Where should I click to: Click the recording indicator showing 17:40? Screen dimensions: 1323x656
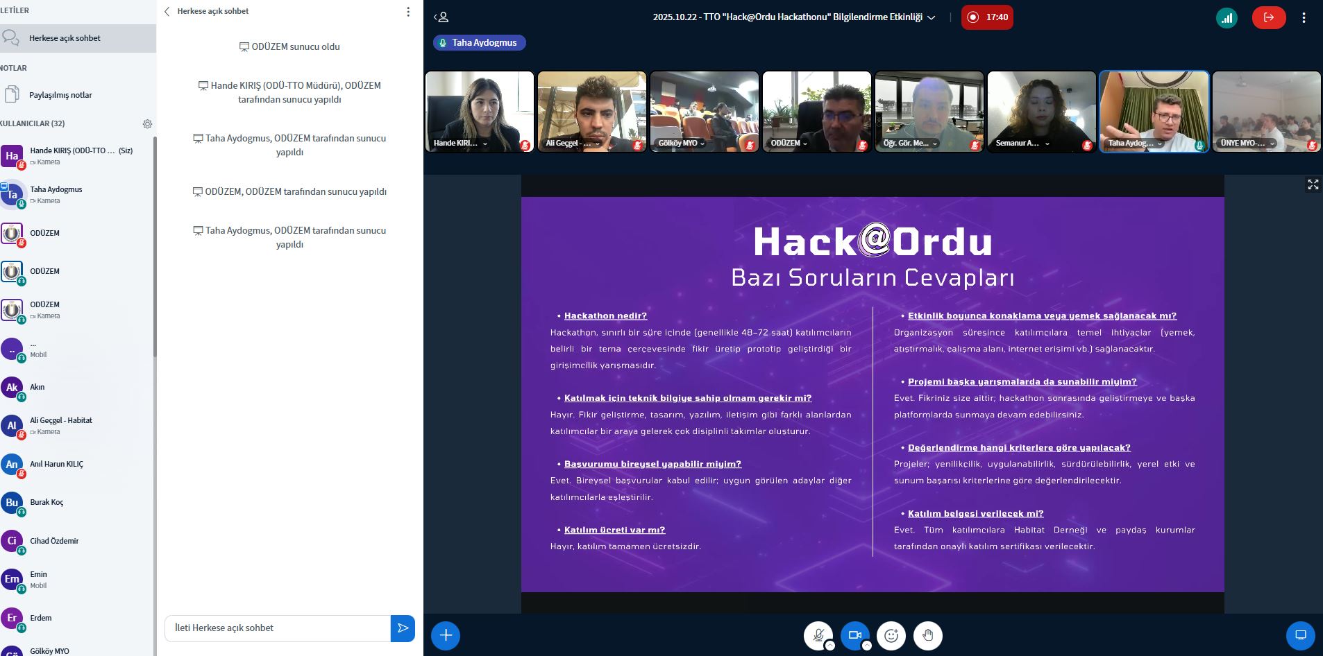coord(987,17)
